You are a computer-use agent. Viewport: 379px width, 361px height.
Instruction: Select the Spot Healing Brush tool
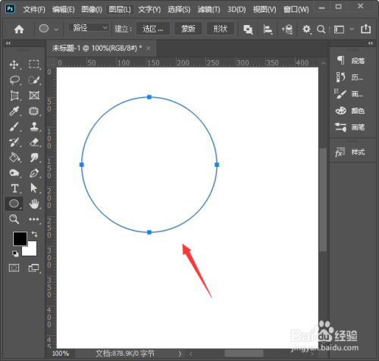click(34, 111)
